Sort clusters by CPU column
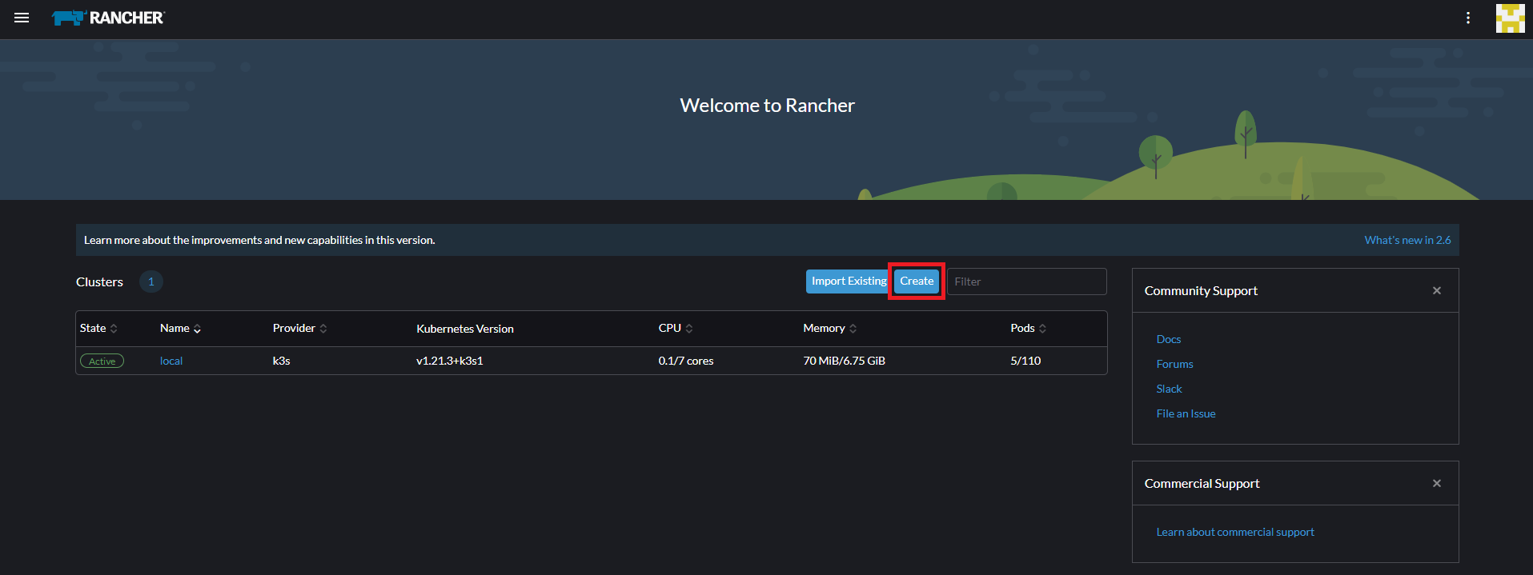Viewport: 1533px width, 575px height. coord(676,329)
